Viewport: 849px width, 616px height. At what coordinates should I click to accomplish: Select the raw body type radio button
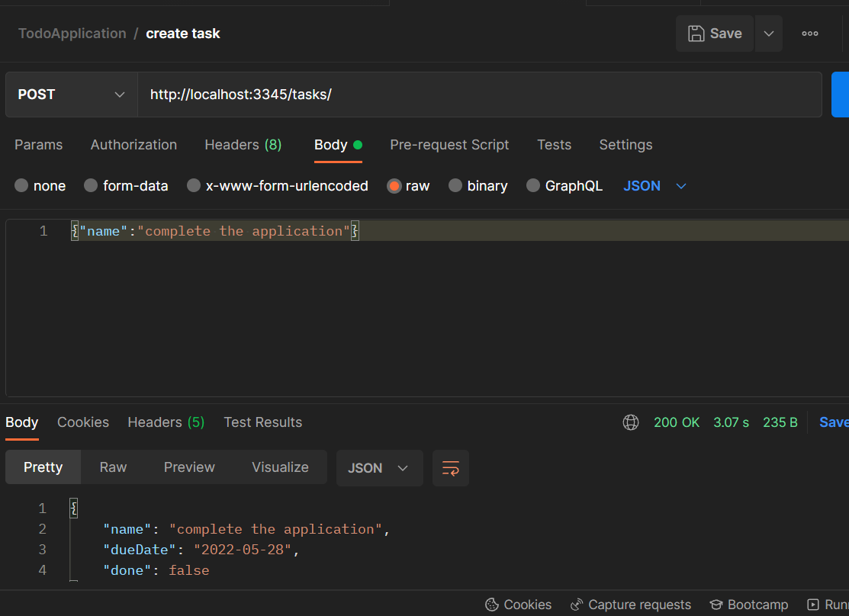pyautogui.click(x=394, y=185)
